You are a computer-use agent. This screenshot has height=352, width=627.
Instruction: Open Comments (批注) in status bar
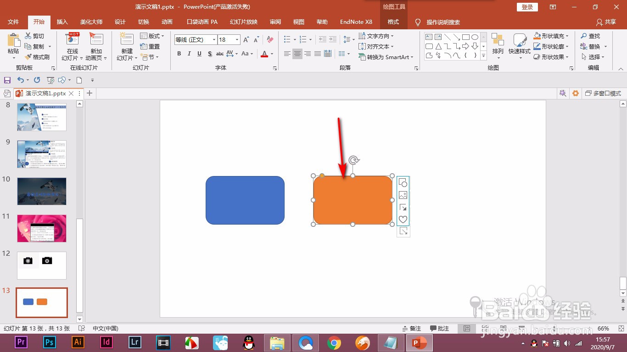click(x=439, y=329)
